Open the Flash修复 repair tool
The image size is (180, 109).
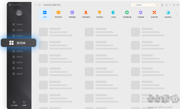point(14,103)
